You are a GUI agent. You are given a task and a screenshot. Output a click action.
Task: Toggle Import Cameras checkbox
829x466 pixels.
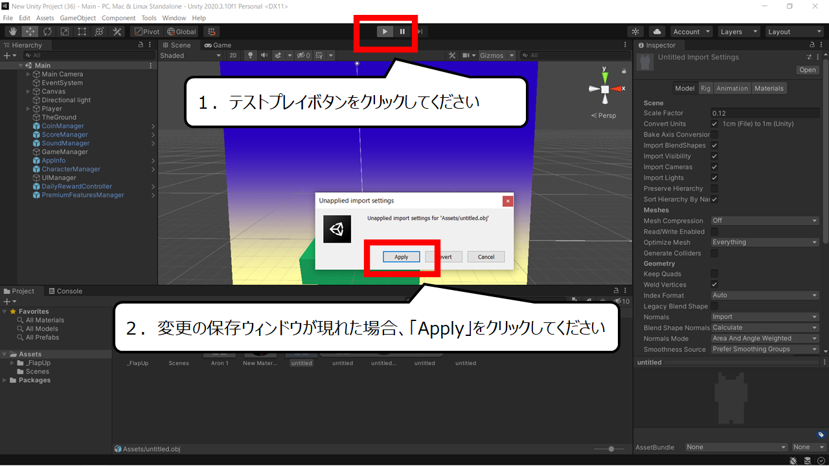[x=714, y=167]
